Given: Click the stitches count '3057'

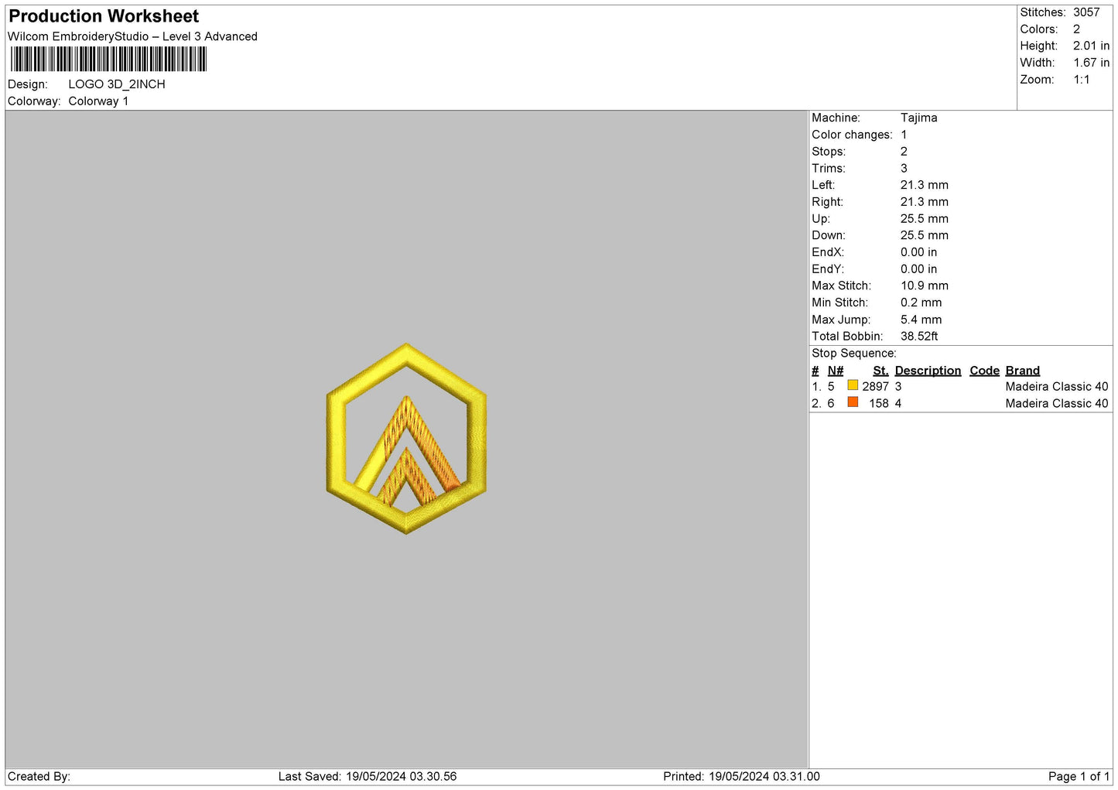Looking at the screenshot, I should click(x=1086, y=12).
